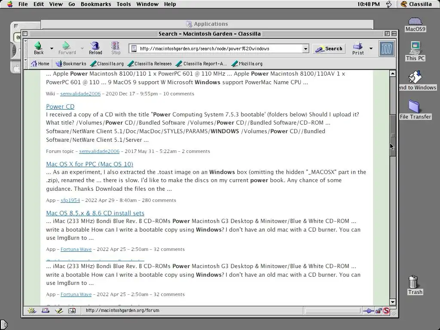Open the Home bookmark toolbar button
440x330 pixels.
coord(40,64)
